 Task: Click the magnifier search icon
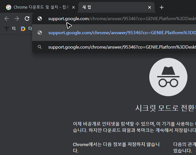click(40, 47)
